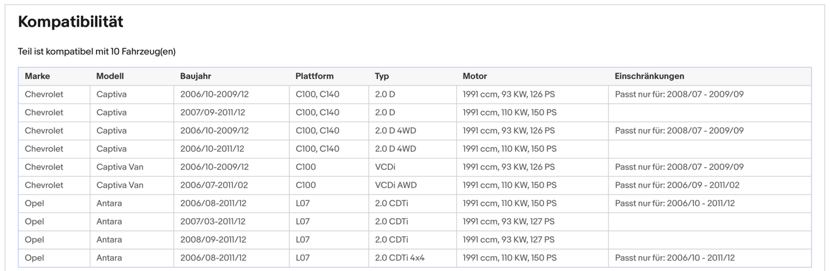
Task: Click Opel in the last table row
Action: pyautogui.click(x=35, y=258)
